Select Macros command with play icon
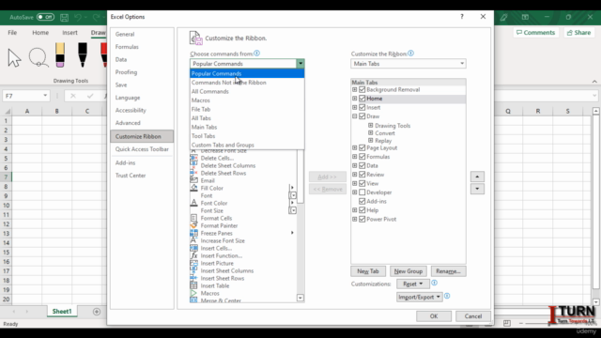This screenshot has width=601, height=338. pyautogui.click(x=209, y=293)
